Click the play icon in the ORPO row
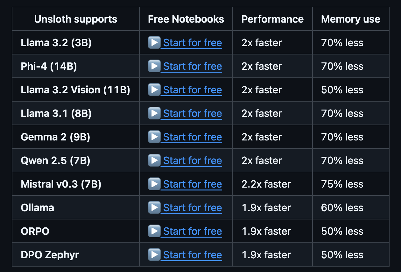Screen dimensions: 401x272 point(154,231)
